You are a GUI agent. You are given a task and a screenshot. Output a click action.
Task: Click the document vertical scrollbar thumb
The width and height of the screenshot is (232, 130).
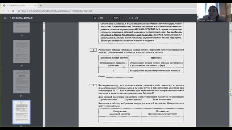click(231, 31)
